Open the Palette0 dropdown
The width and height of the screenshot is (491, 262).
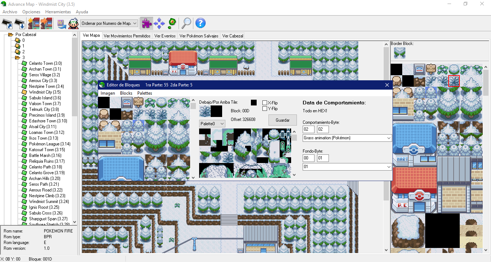(x=212, y=123)
